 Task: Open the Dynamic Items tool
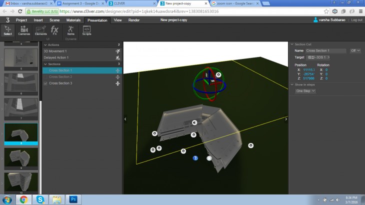pos(71,30)
